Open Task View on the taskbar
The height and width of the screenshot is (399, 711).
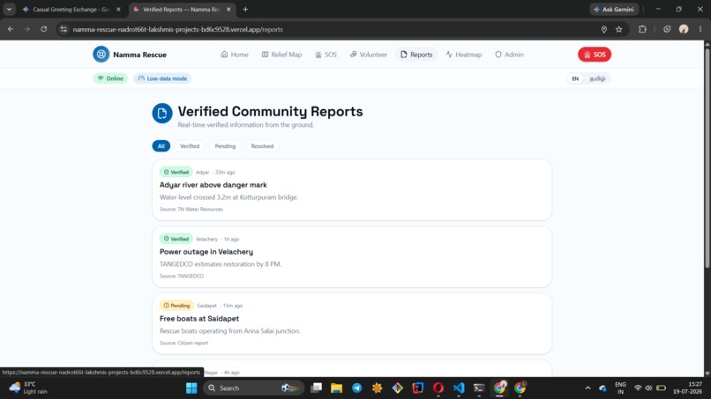pos(316,388)
